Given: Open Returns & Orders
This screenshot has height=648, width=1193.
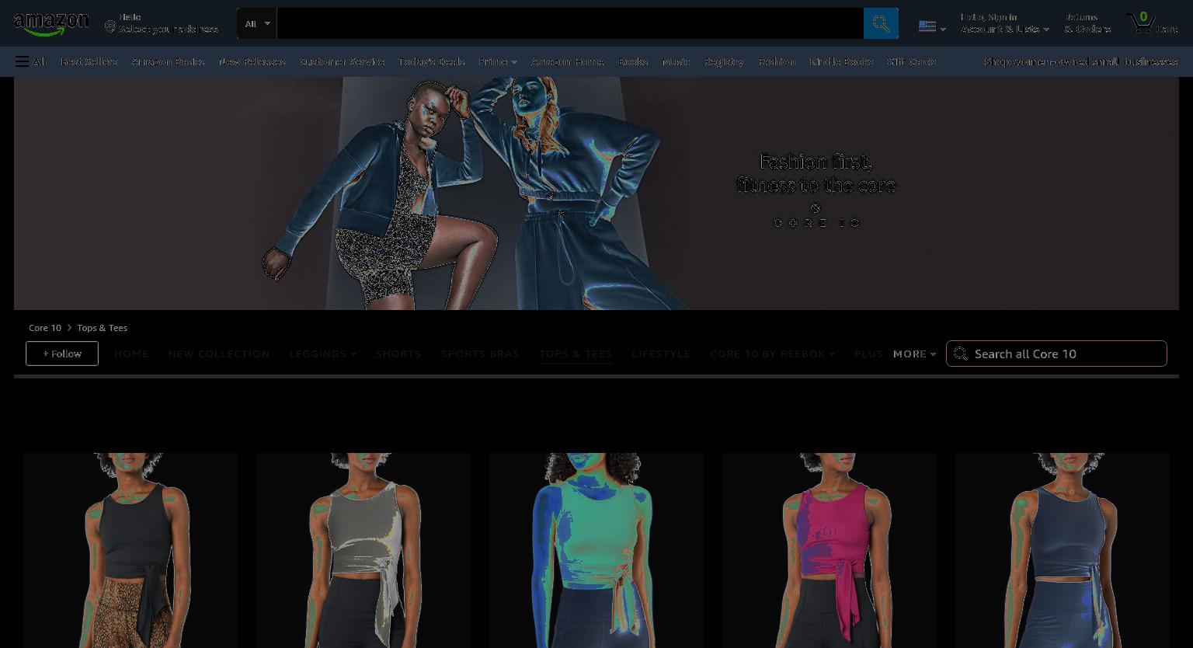Looking at the screenshot, I should (x=1087, y=23).
